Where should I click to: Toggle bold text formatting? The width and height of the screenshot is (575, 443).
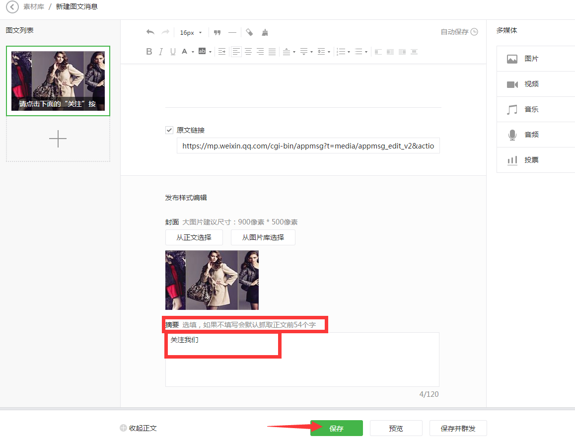(149, 52)
